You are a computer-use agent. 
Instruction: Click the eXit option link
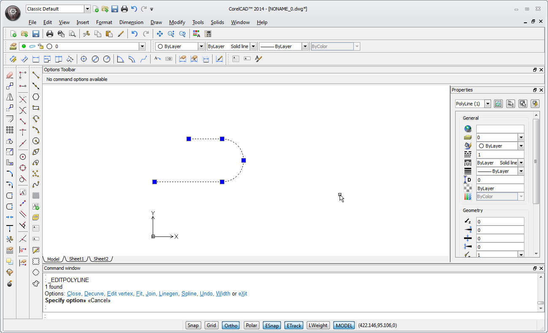tap(243, 294)
